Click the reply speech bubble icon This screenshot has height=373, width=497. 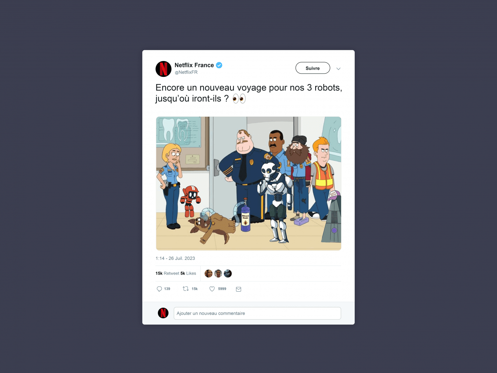[159, 289]
